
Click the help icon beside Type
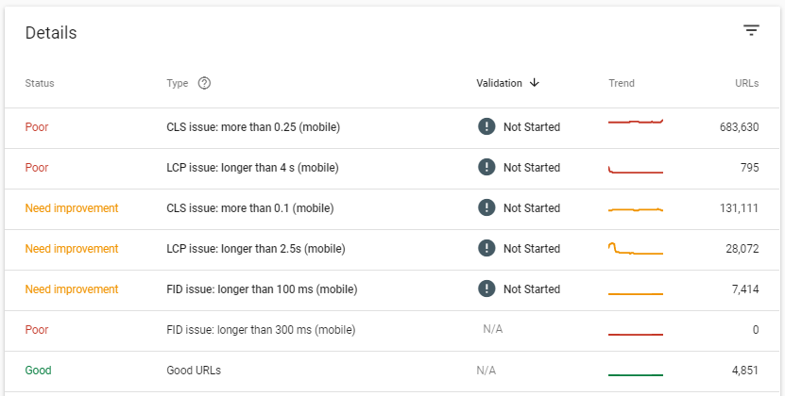[x=204, y=83]
